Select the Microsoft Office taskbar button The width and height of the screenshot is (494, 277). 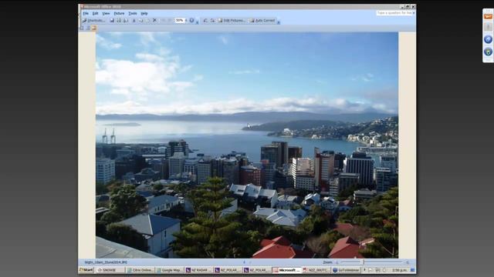point(287,270)
